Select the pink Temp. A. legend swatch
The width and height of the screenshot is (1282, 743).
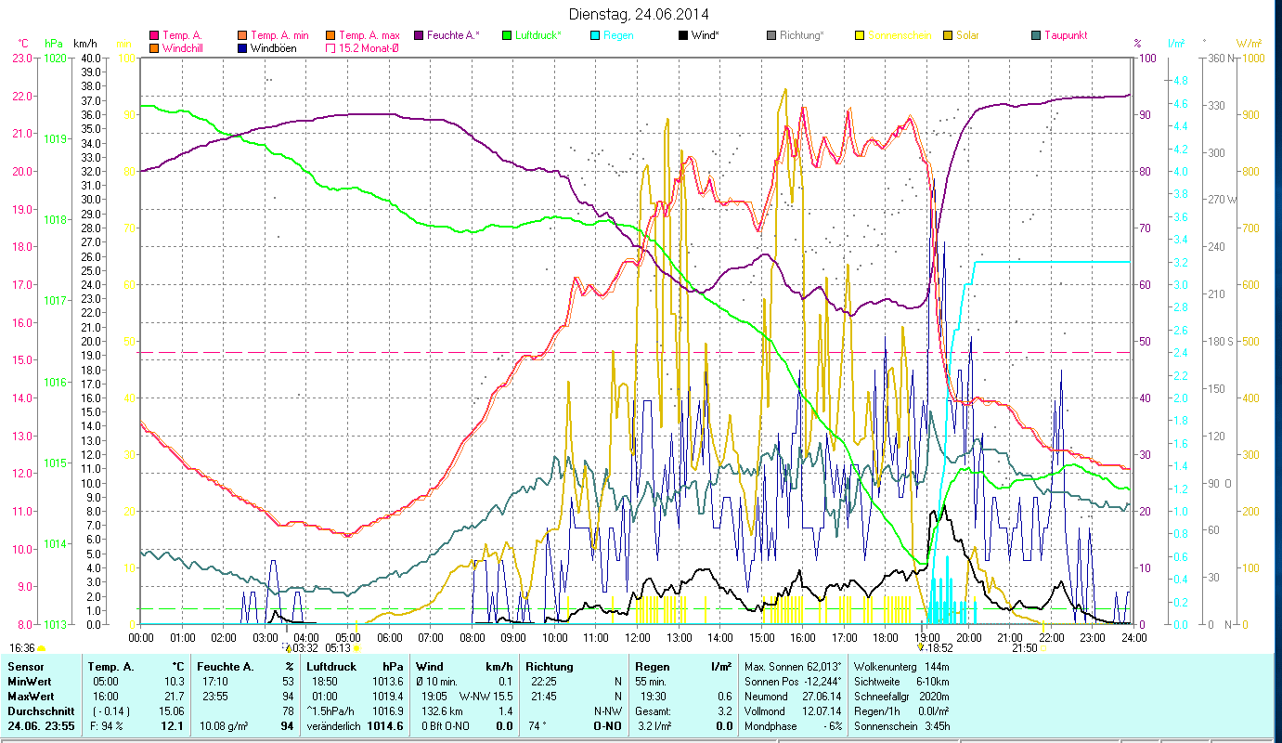pos(154,35)
